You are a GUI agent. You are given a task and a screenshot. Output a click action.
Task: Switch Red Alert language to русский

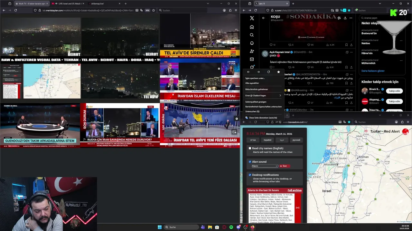pos(296,140)
